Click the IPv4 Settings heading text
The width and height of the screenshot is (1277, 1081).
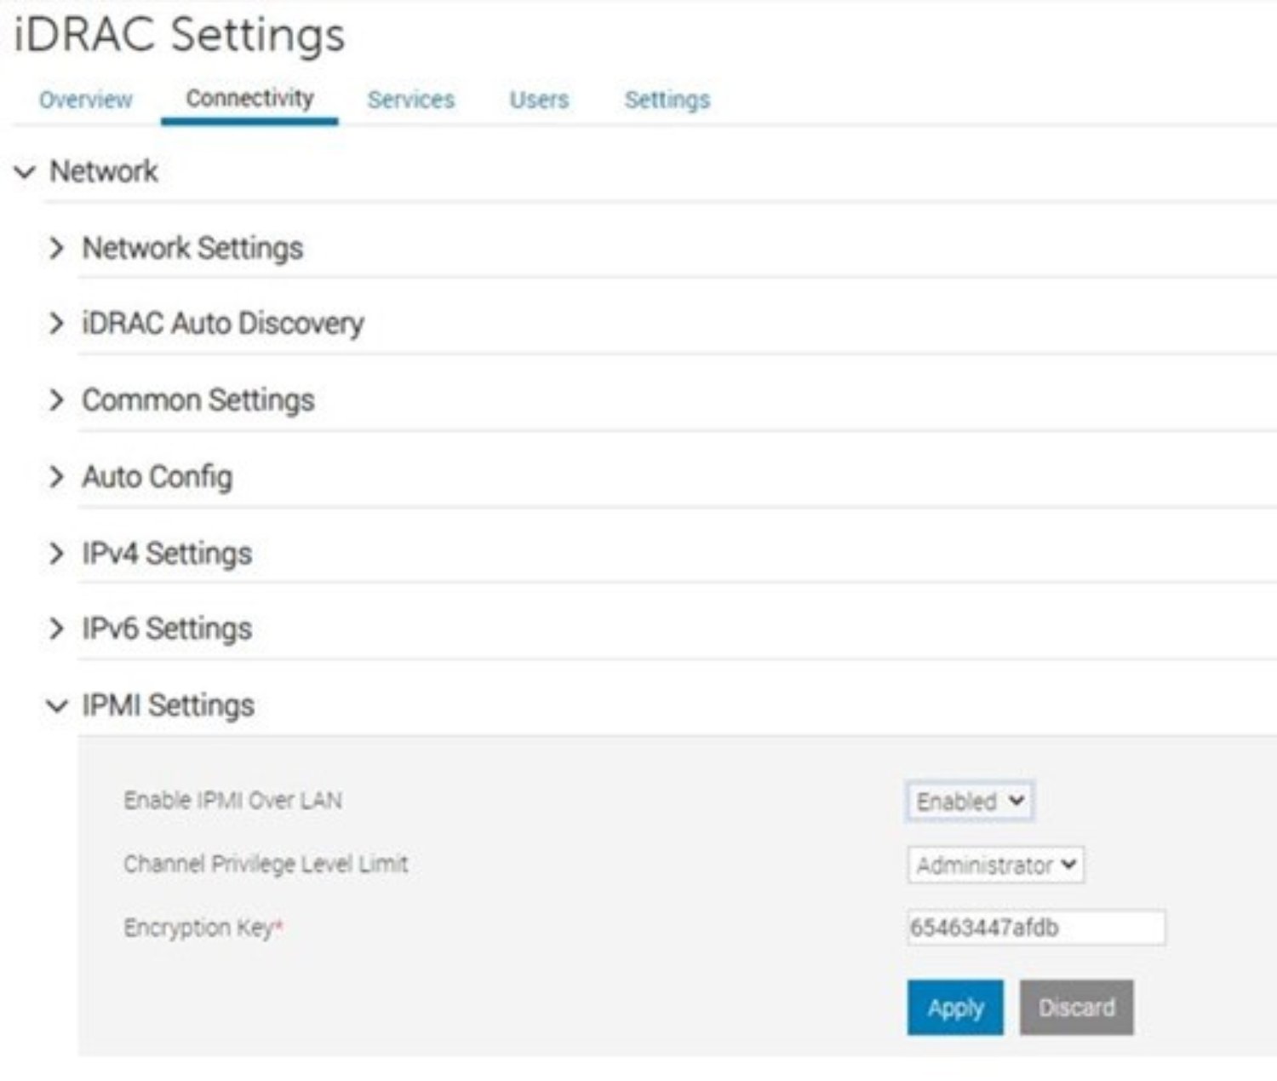(167, 554)
